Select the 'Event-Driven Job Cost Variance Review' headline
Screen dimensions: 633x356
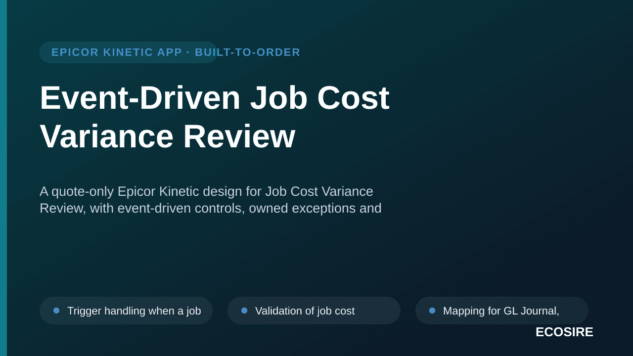coord(215,117)
